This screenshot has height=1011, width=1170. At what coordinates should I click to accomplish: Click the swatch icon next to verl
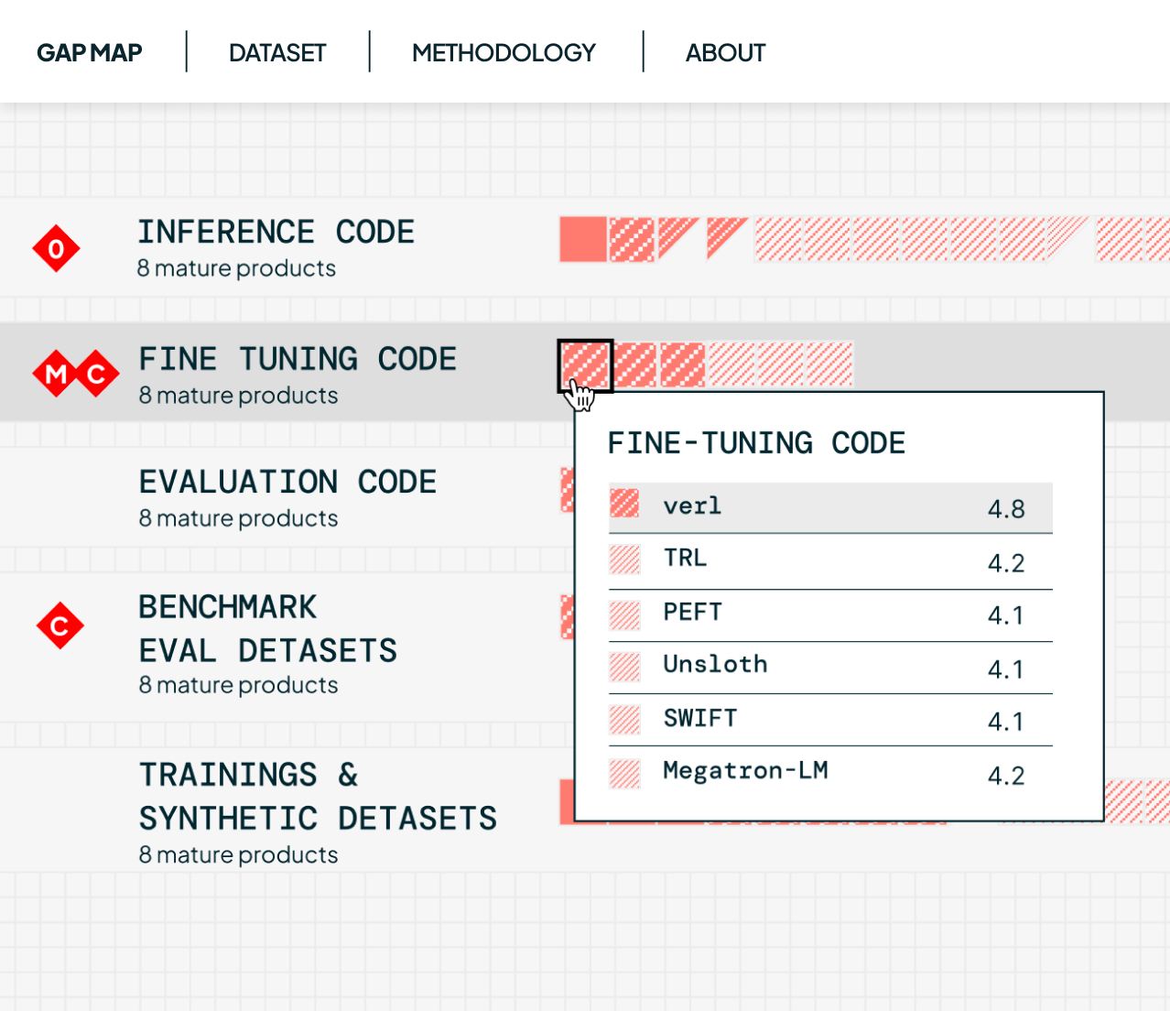point(624,503)
